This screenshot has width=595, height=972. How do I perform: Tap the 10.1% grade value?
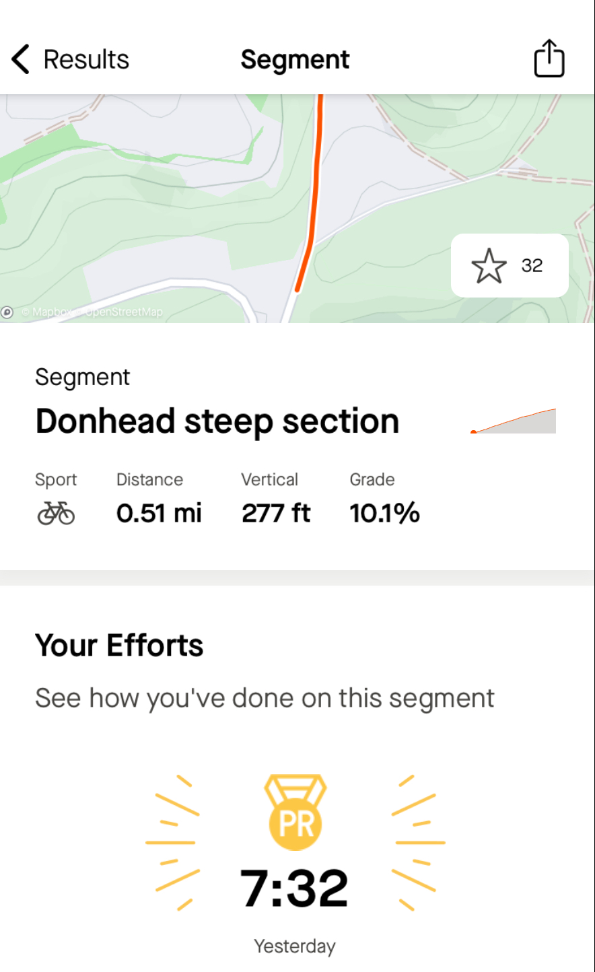(x=384, y=514)
